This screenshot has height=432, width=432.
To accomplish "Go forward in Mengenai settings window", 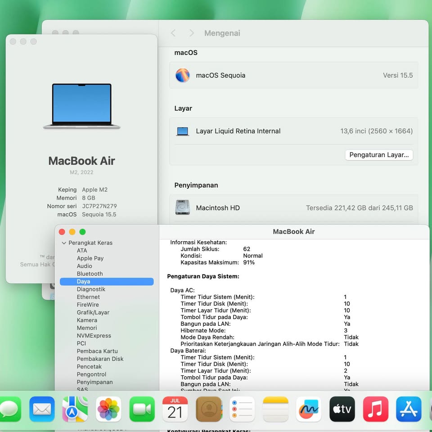I will point(192,33).
